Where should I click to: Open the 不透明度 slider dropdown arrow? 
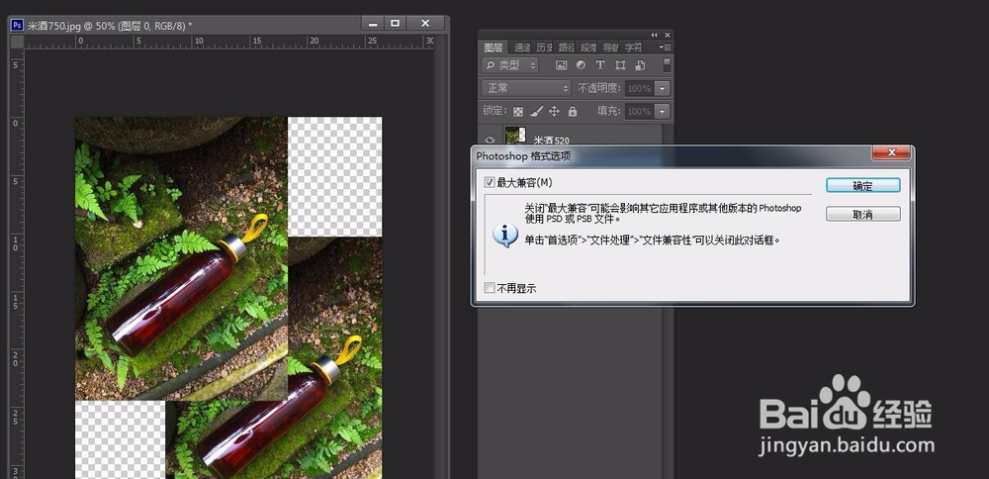[663, 88]
